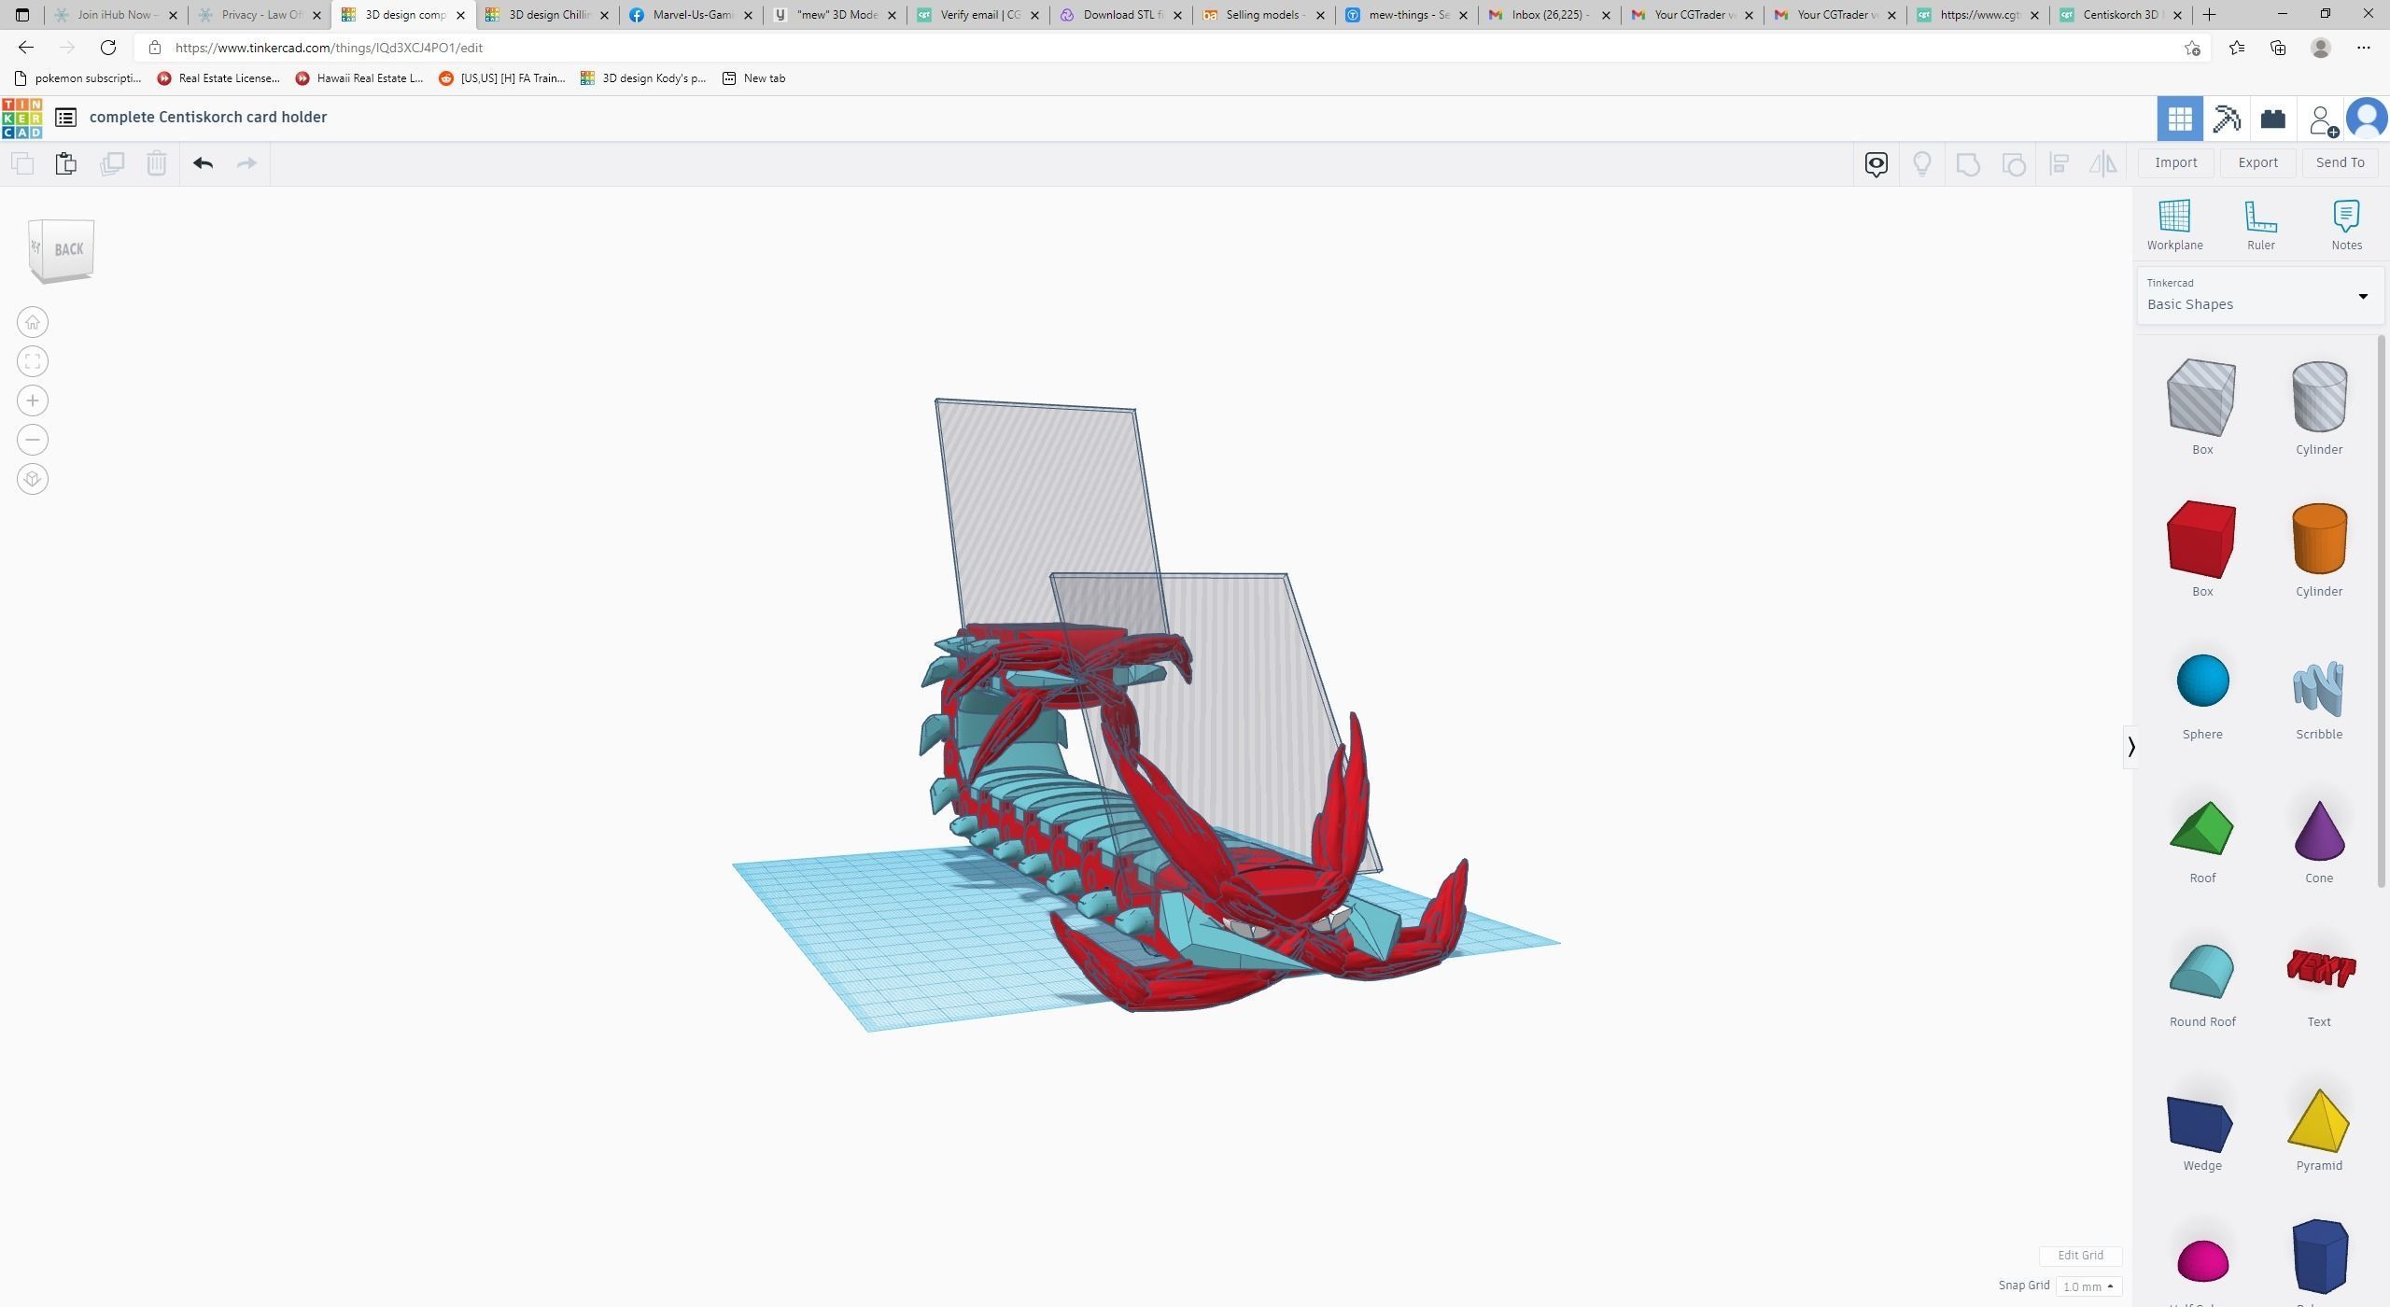Image resolution: width=2390 pixels, height=1307 pixels.
Task: Click the Export button
Action: pyautogui.click(x=2257, y=162)
